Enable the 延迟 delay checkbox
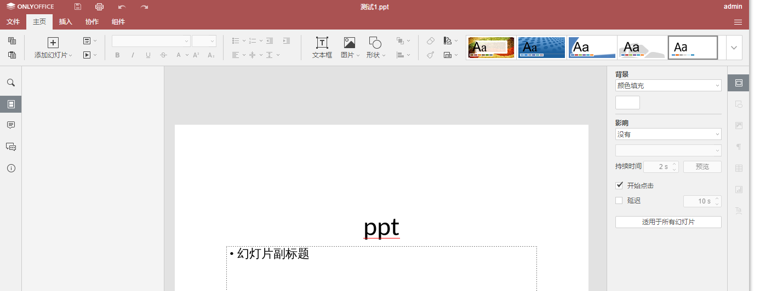This screenshot has height=291, width=760. [x=619, y=201]
